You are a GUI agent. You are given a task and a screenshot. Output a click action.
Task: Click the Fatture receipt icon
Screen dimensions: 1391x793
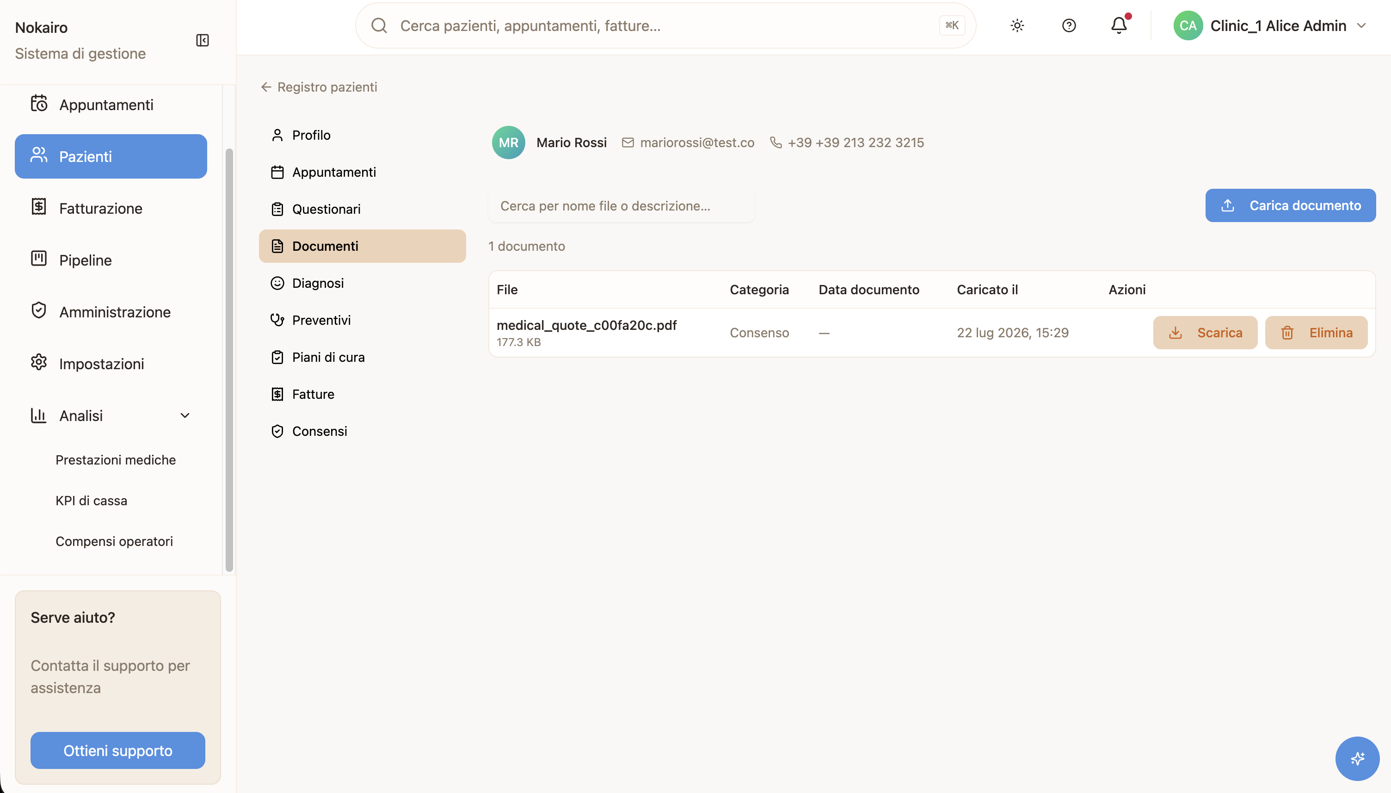[277, 394]
